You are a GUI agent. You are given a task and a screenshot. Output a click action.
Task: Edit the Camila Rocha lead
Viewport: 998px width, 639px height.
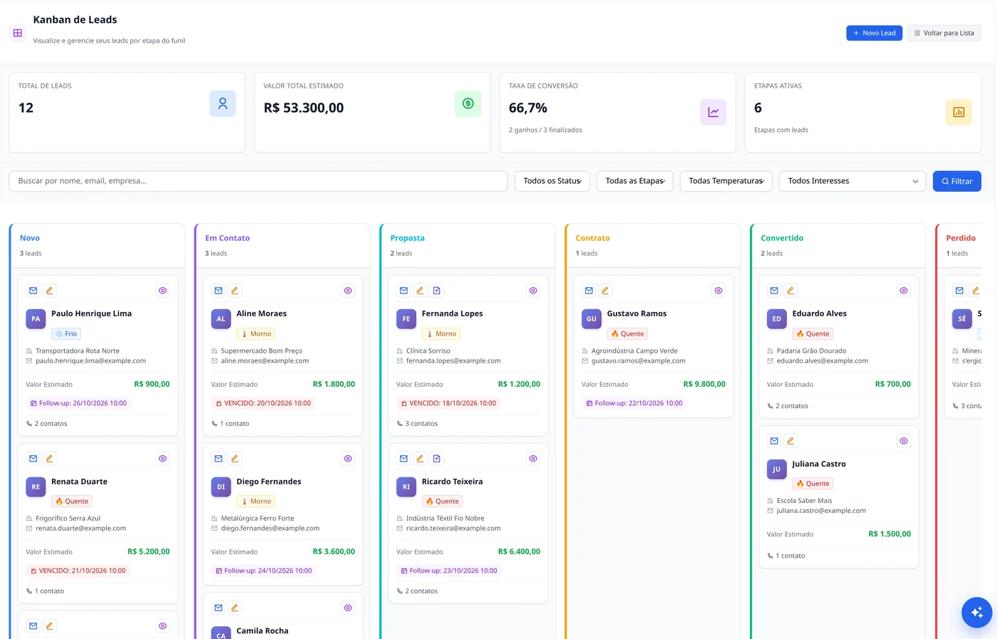point(235,608)
